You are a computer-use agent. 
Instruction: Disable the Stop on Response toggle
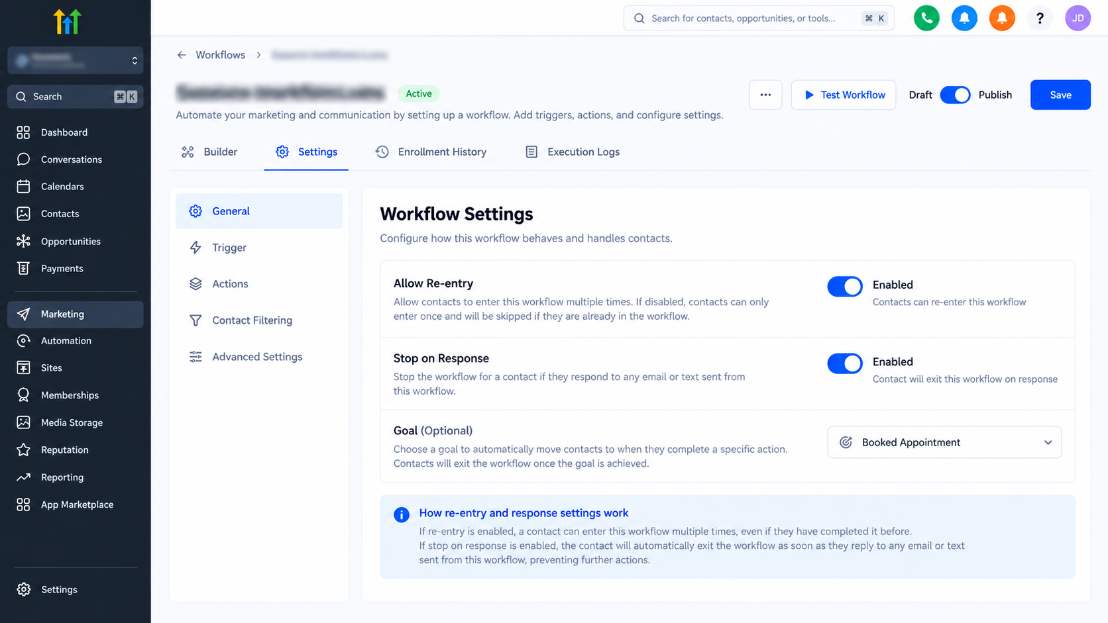pos(845,363)
